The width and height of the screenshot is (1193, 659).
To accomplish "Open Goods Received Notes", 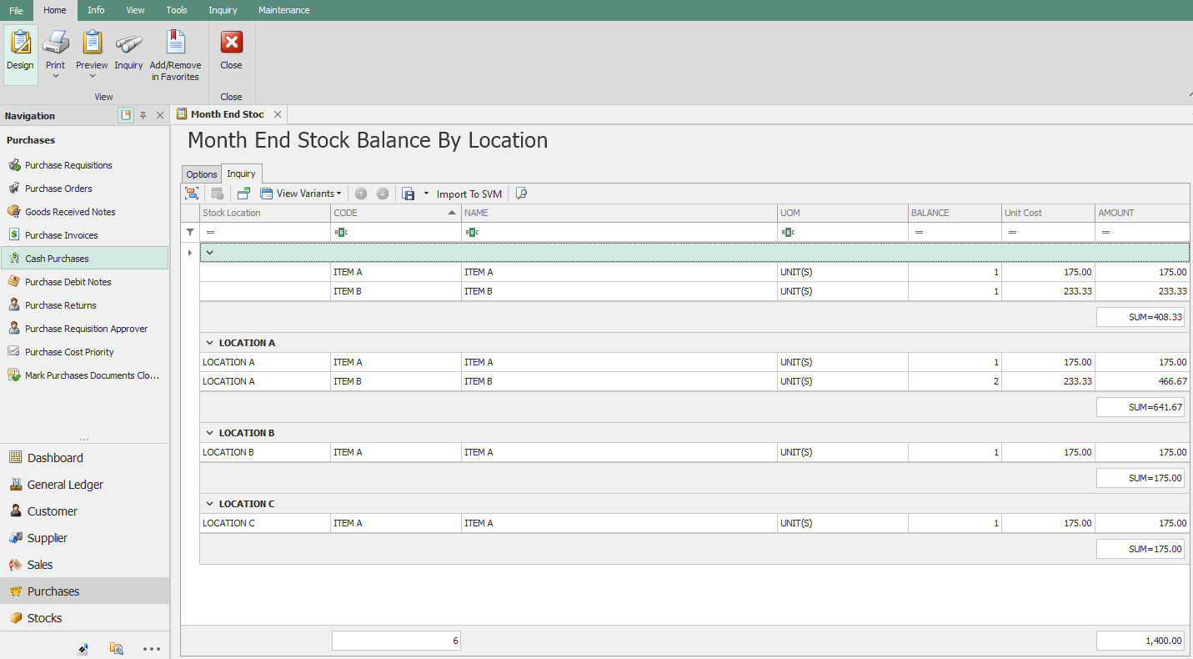I will pos(84,212).
